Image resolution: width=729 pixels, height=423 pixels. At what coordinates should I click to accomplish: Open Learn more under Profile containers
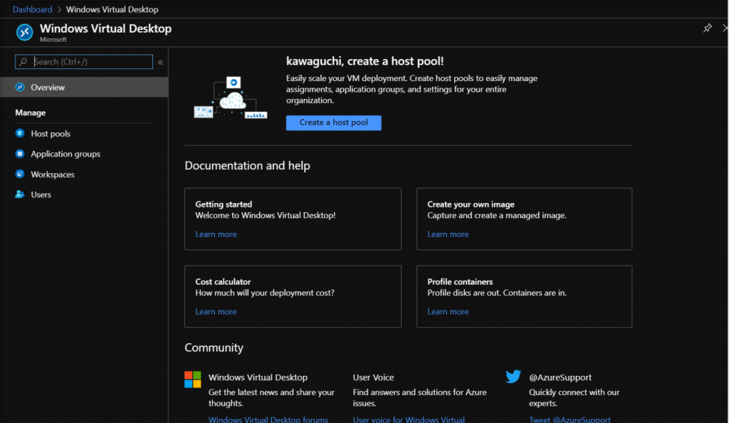448,312
